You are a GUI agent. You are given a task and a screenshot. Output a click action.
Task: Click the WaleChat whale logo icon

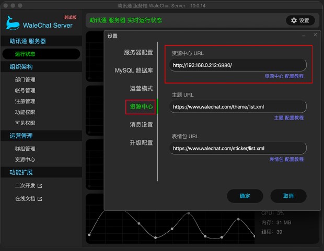(13, 23)
